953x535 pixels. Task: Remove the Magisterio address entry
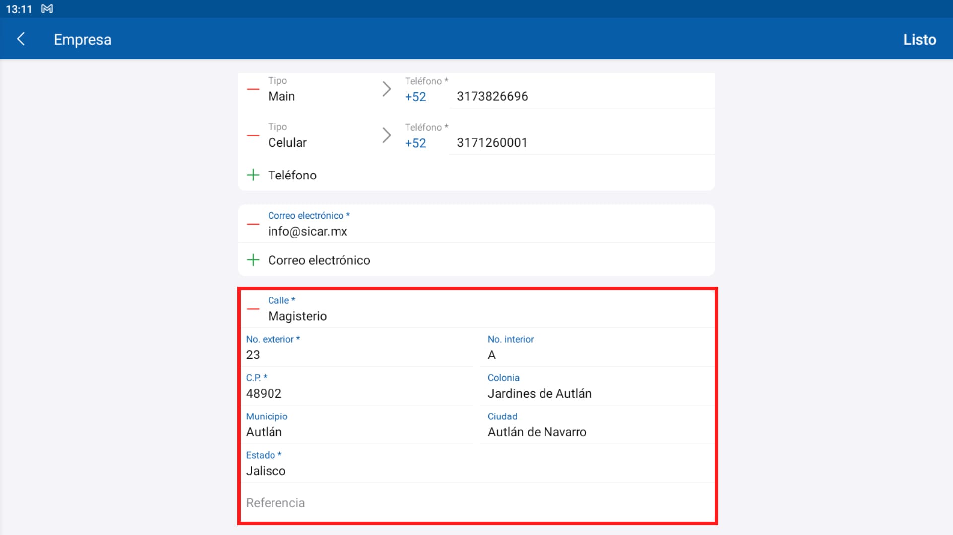click(x=253, y=308)
